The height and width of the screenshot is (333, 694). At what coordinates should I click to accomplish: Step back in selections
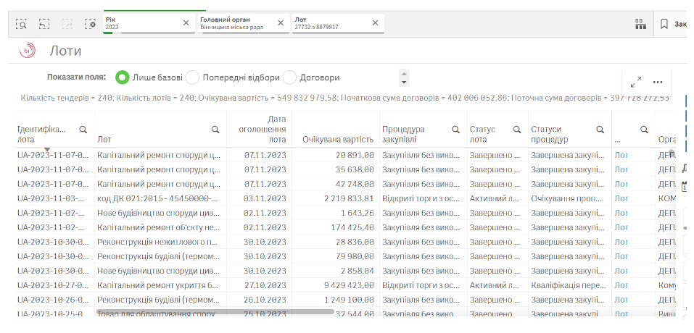pyautogui.click(x=44, y=24)
